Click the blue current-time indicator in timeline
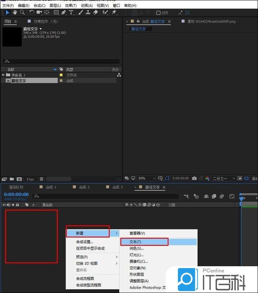The height and width of the screenshot is (293, 258). tap(241, 199)
